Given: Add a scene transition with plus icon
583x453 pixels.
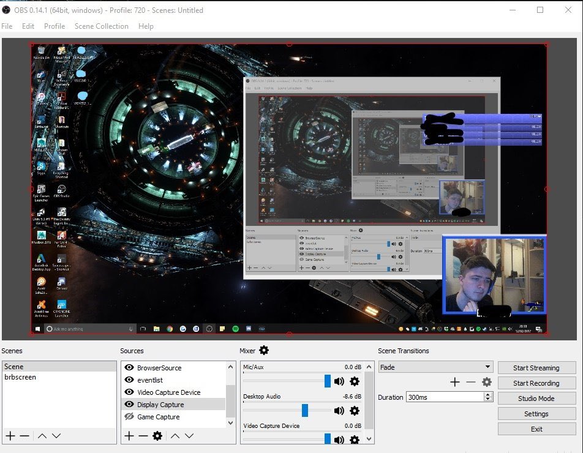Looking at the screenshot, I should point(455,382).
